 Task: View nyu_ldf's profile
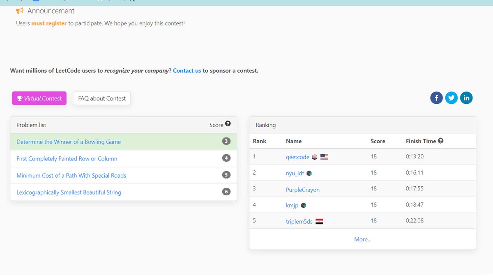[x=295, y=173]
